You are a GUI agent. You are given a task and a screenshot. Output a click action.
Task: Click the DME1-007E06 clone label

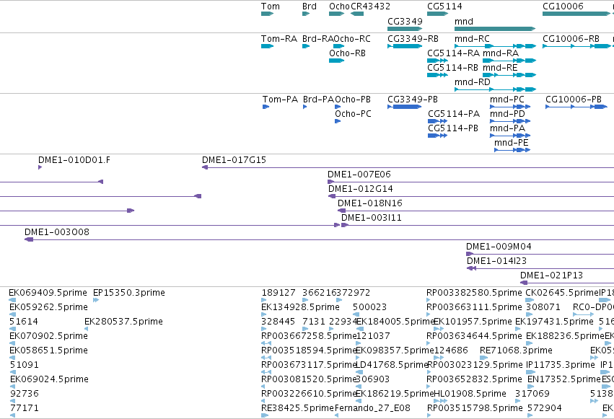point(359,175)
